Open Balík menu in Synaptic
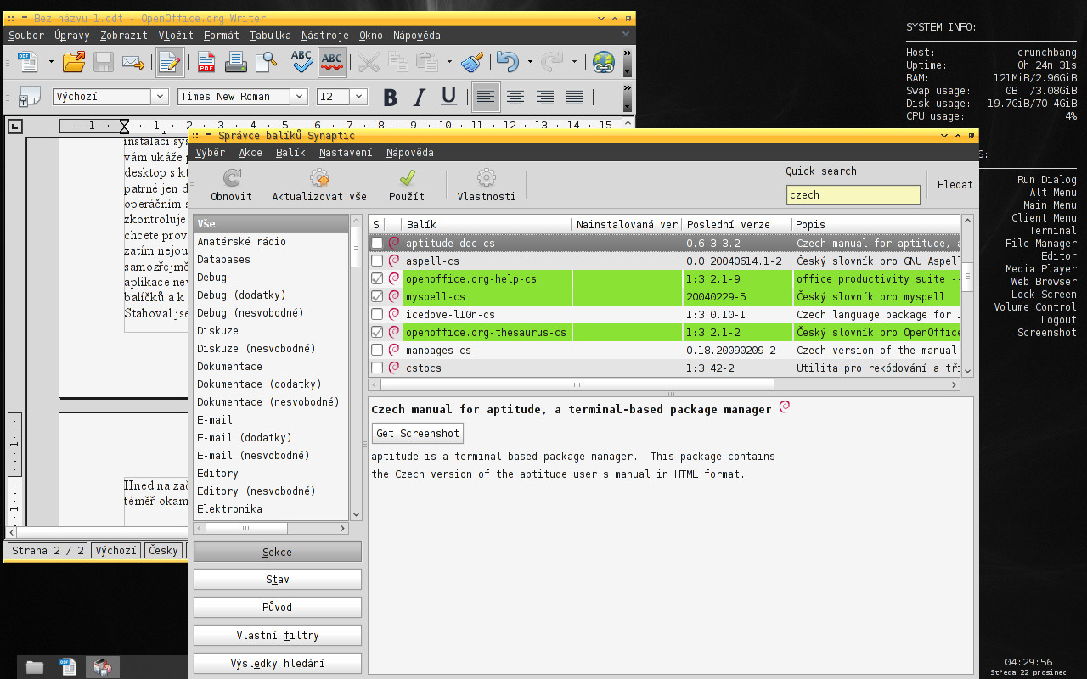Image resolution: width=1087 pixels, height=679 pixels. point(290,153)
